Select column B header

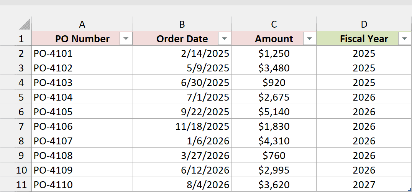pyautogui.click(x=182, y=24)
